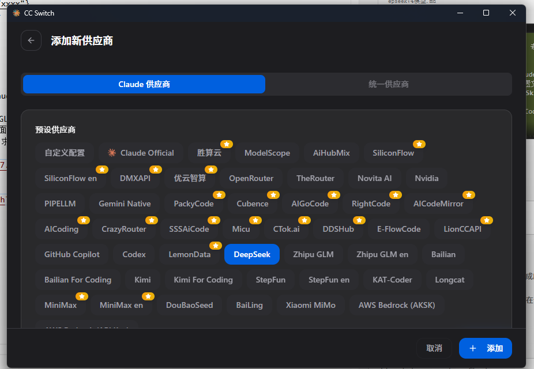Click the CC Switch app logo icon

[16, 13]
